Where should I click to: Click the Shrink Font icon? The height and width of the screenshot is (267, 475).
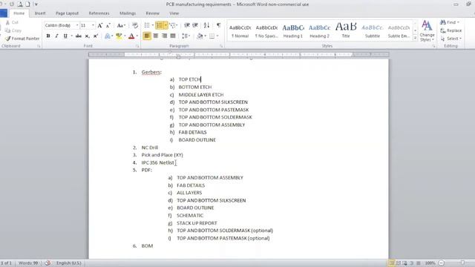[x=108, y=25]
